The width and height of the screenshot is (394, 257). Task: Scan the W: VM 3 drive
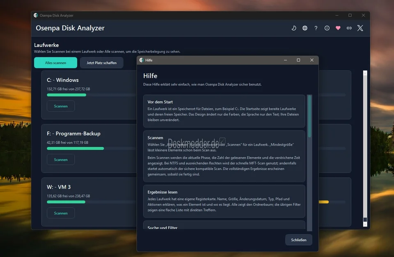pos(61,213)
